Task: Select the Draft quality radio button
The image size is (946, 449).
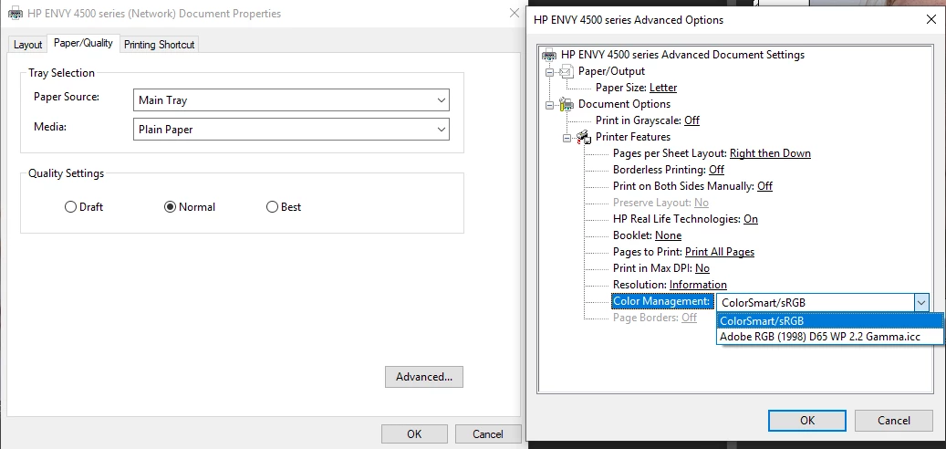Action: (x=70, y=207)
